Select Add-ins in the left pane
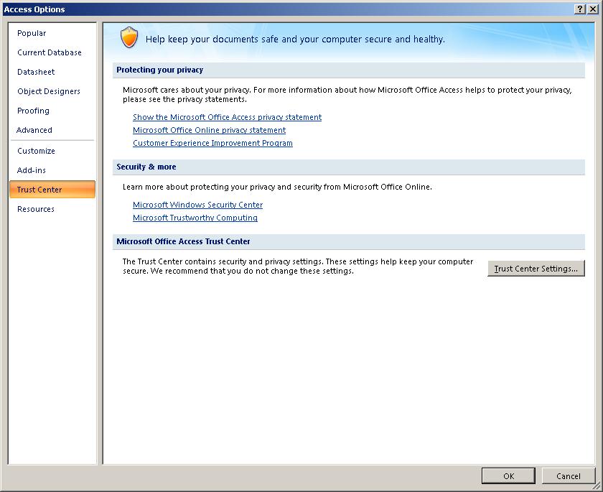This screenshot has width=603, height=492. 32,170
